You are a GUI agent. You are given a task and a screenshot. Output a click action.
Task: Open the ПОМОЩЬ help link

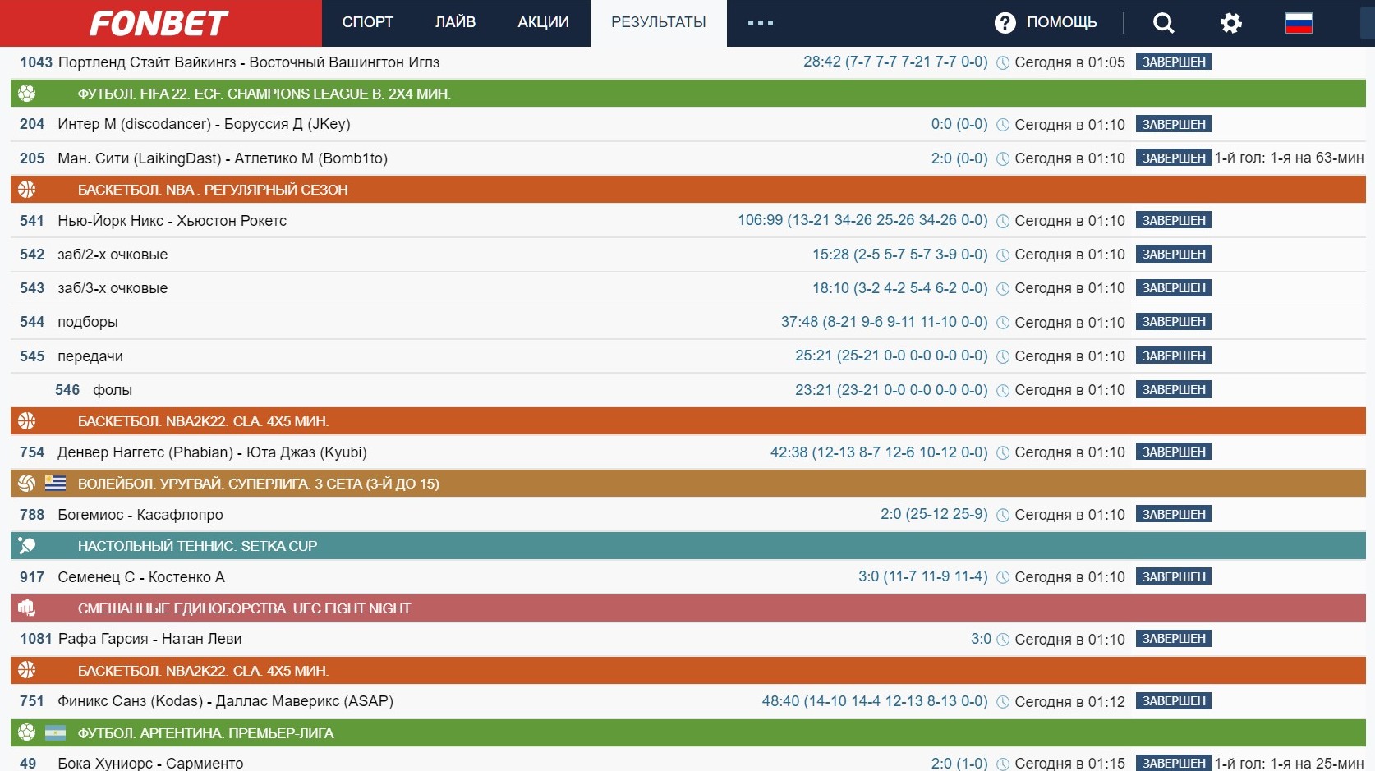click(x=1046, y=22)
